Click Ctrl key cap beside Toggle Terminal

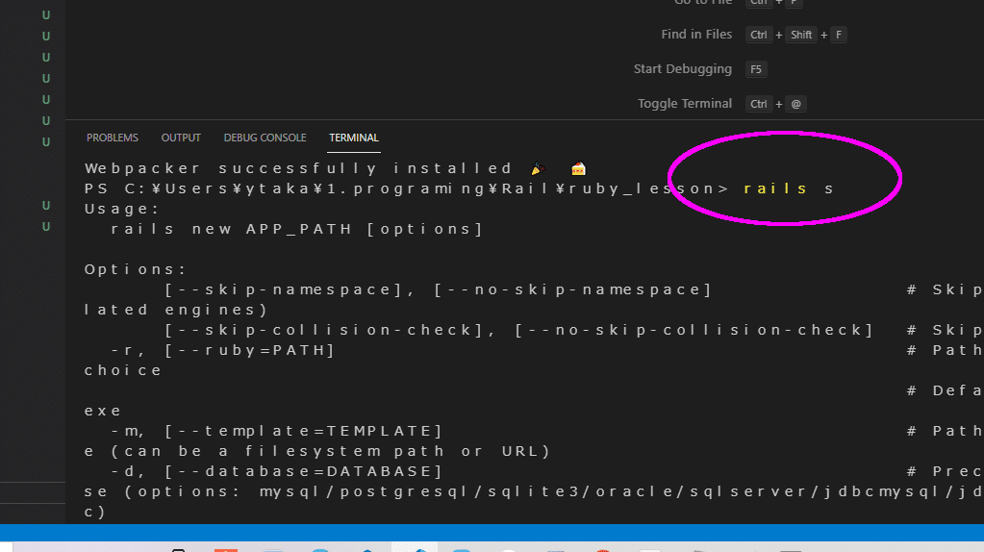[759, 104]
